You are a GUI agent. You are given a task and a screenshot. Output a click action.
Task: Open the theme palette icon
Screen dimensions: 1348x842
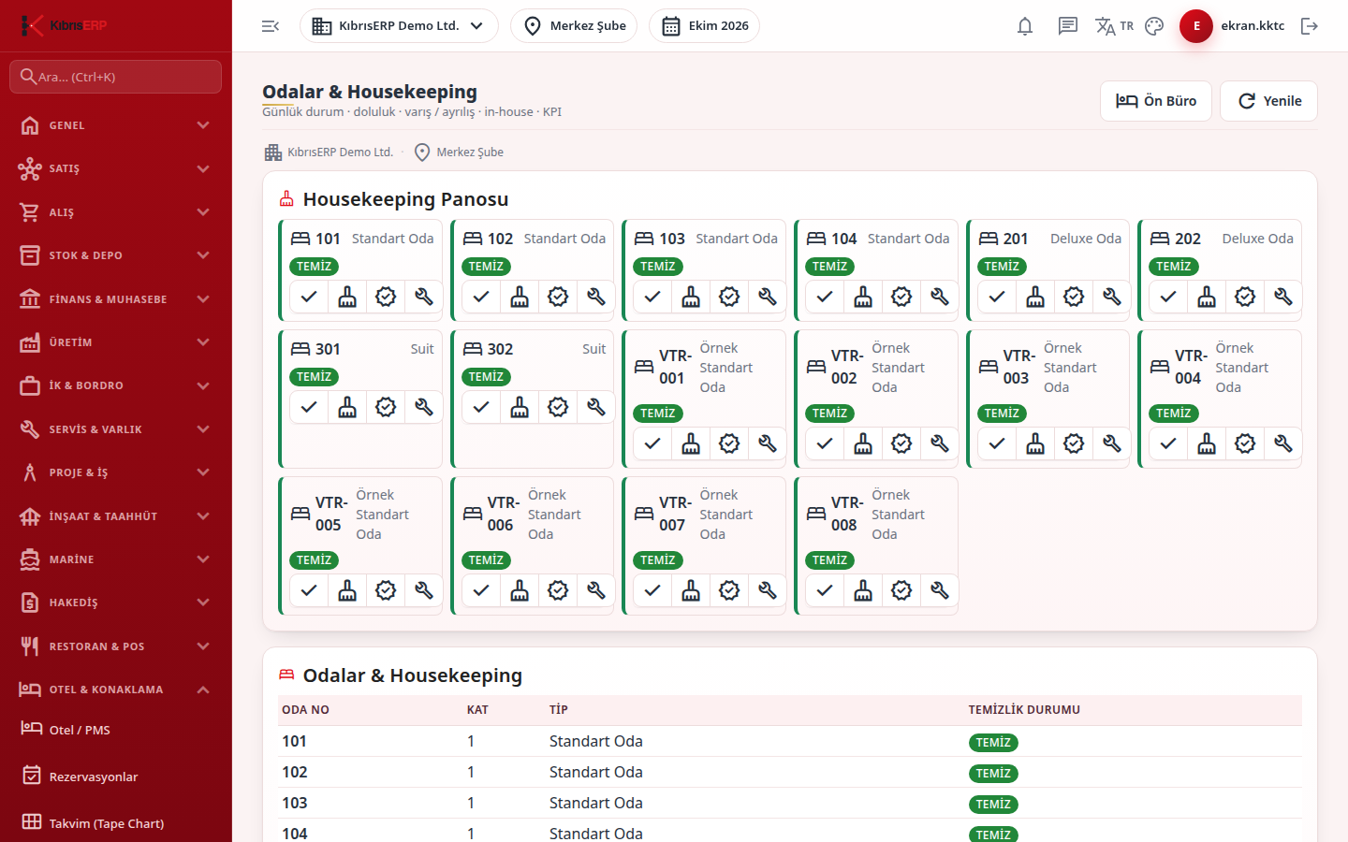click(1154, 26)
